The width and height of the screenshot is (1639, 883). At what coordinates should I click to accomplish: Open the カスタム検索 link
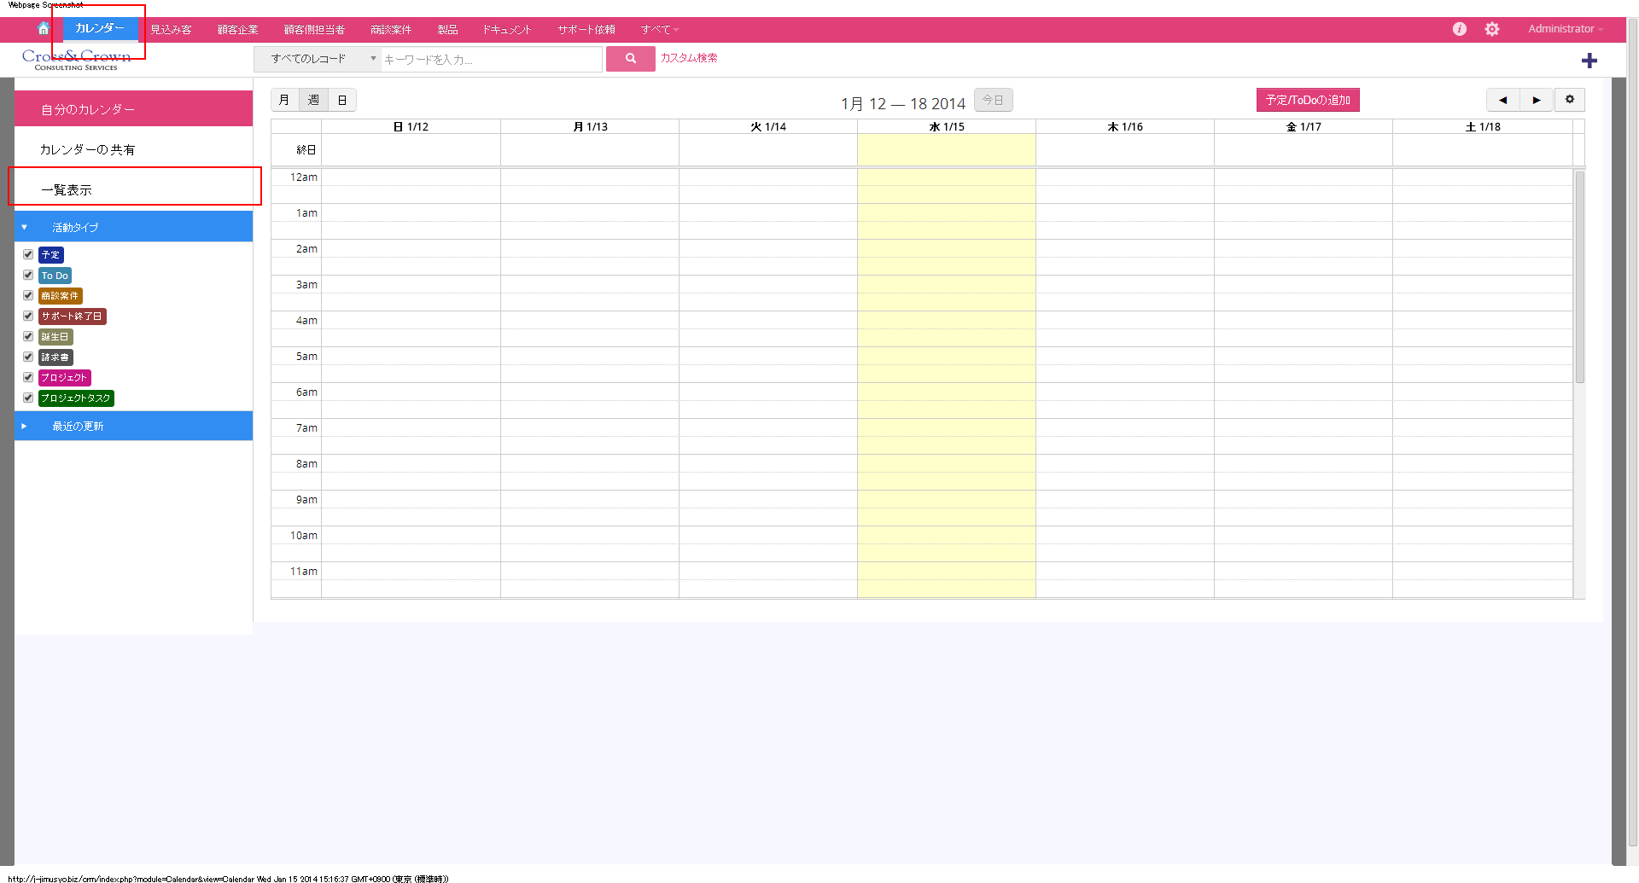click(689, 58)
